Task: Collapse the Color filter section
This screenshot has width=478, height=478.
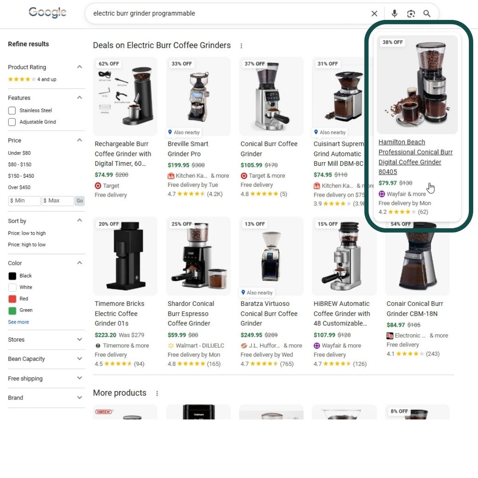Action: point(80,263)
